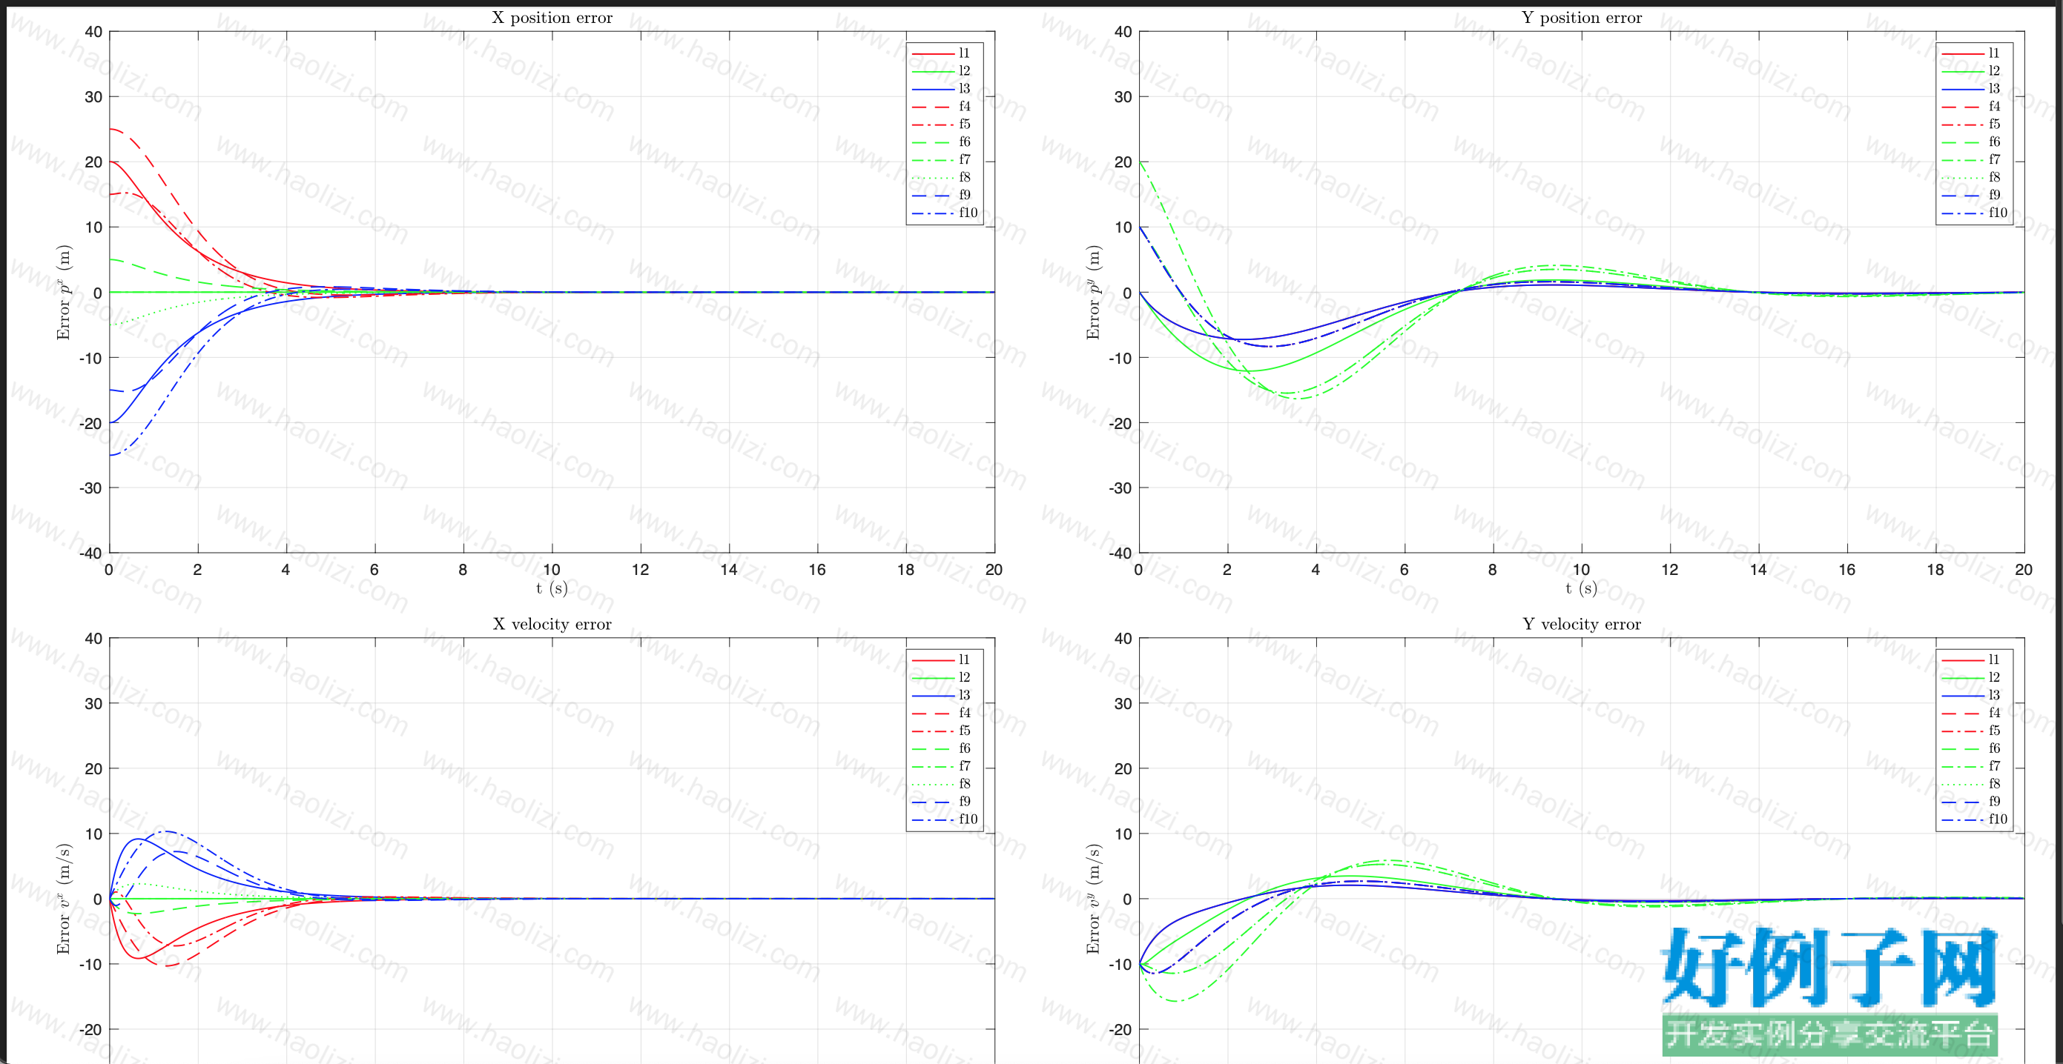This screenshot has height=1064, width=2063.
Task: Click the 'Y velocity error' plot title
Action: pyautogui.click(x=1582, y=624)
